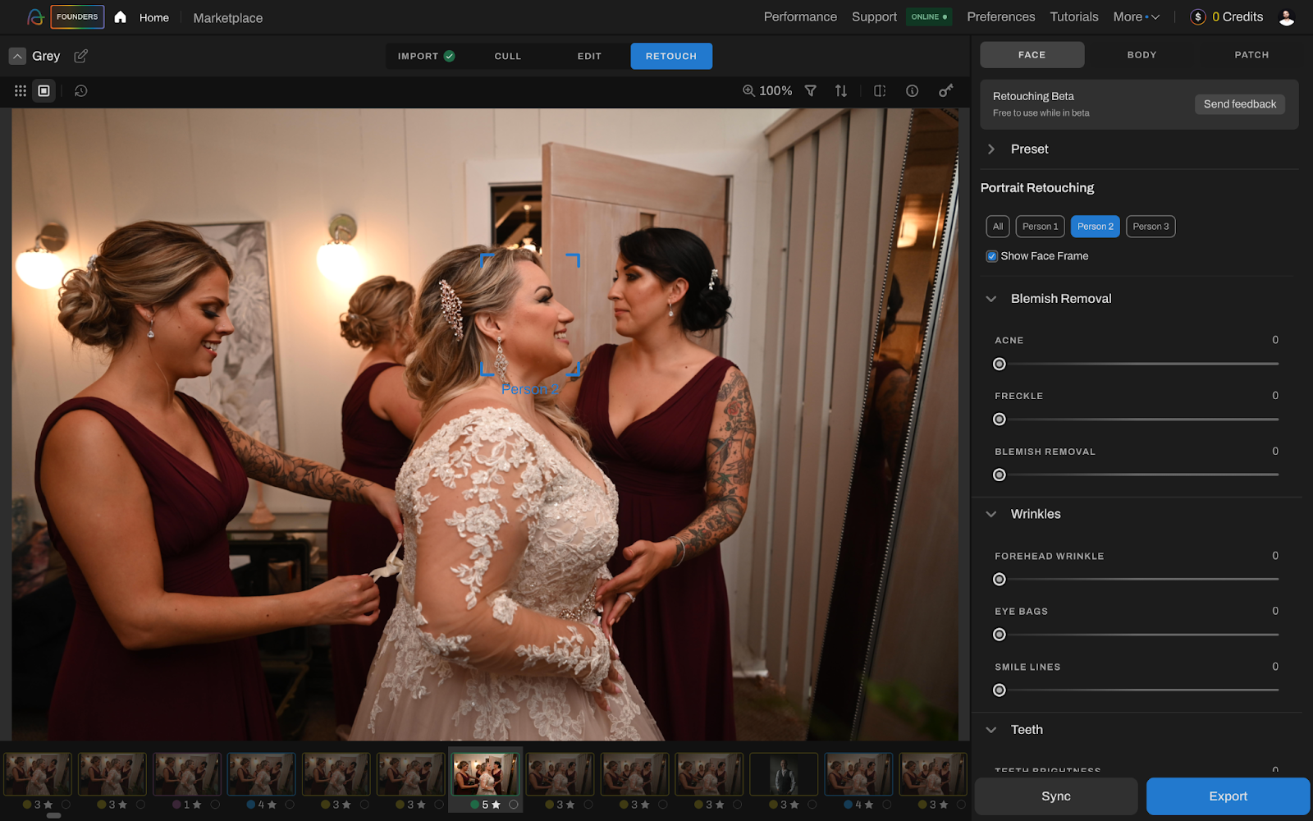Click the Acne slider handle
The width and height of the screenshot is (1313, 821).
tap(1000, 364)
